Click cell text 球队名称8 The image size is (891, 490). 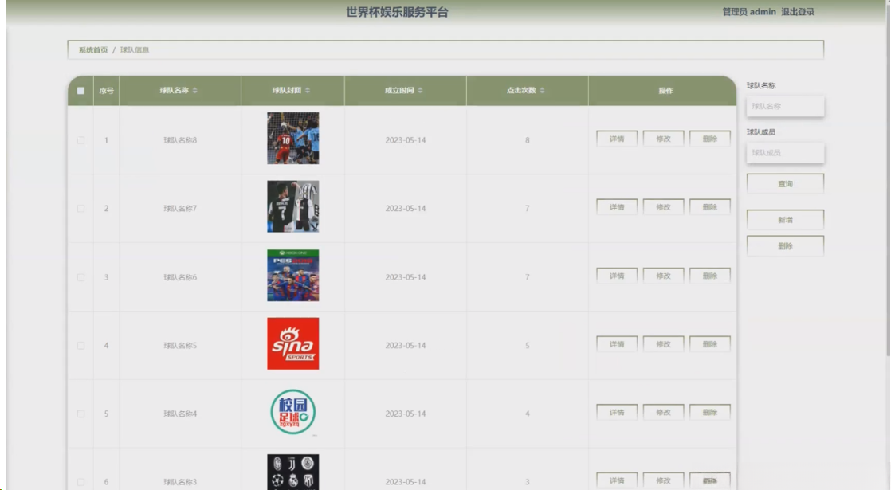180,140
